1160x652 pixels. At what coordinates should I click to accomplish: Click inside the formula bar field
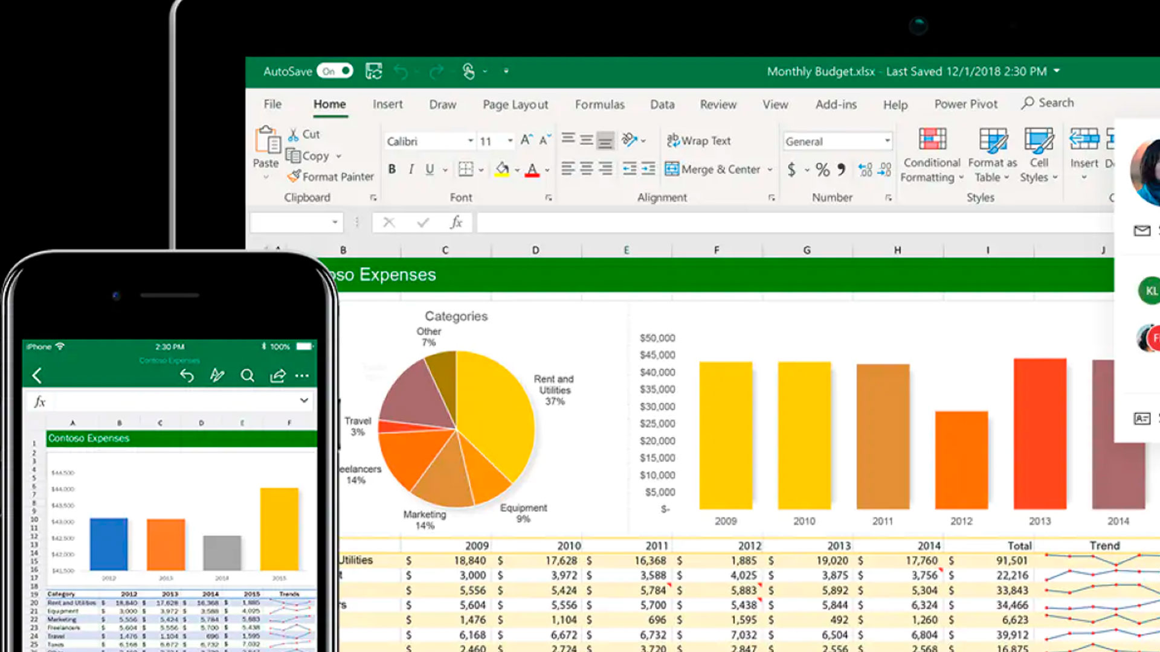tap(785, 222)
